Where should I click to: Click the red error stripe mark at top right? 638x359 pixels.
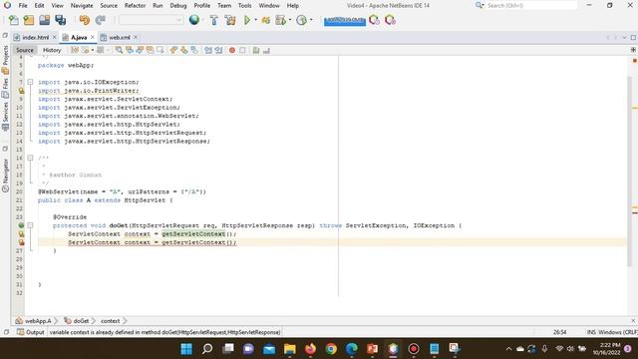tap(634, 61)
